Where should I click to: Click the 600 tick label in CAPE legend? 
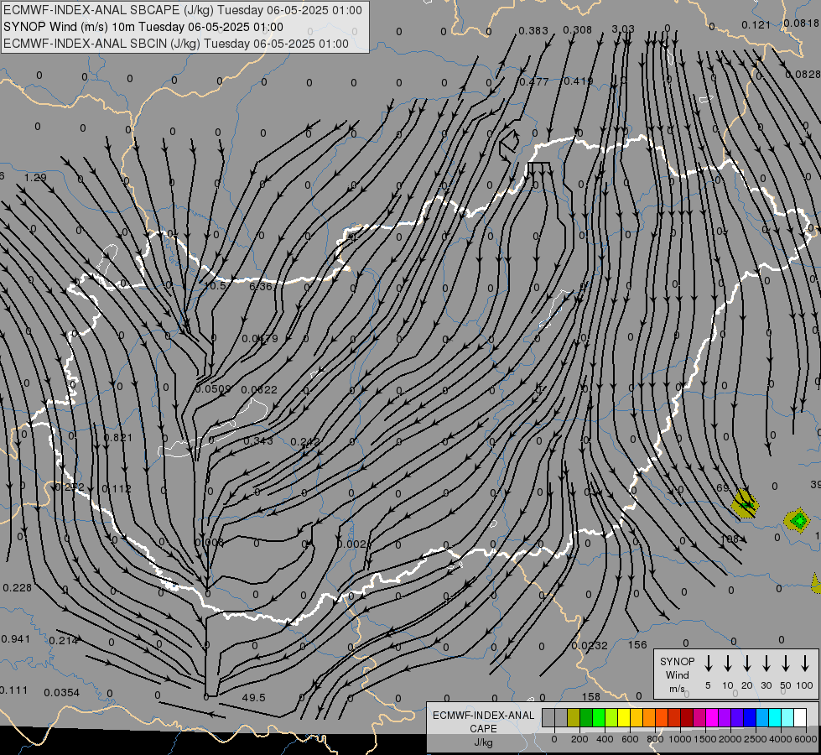pos(630,739)
